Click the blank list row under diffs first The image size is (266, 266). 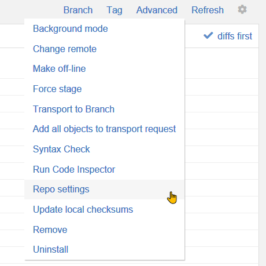click(x=221, y=63)
